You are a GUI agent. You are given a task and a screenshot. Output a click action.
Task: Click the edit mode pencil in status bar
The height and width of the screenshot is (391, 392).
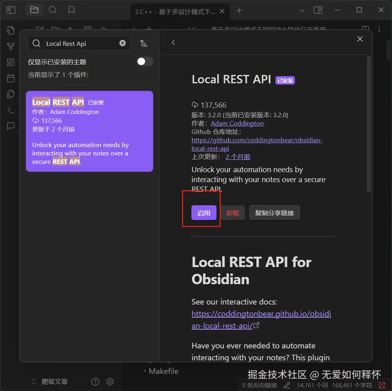click(x=287, y=385)
